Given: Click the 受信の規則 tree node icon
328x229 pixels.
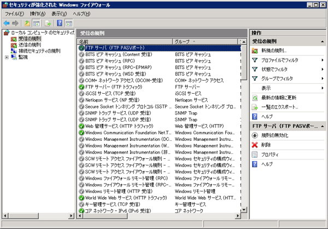Looking at the screenshot, I should (14, 39).
